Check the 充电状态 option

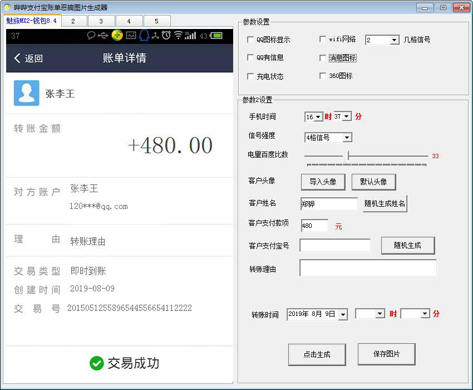(250, 76)
